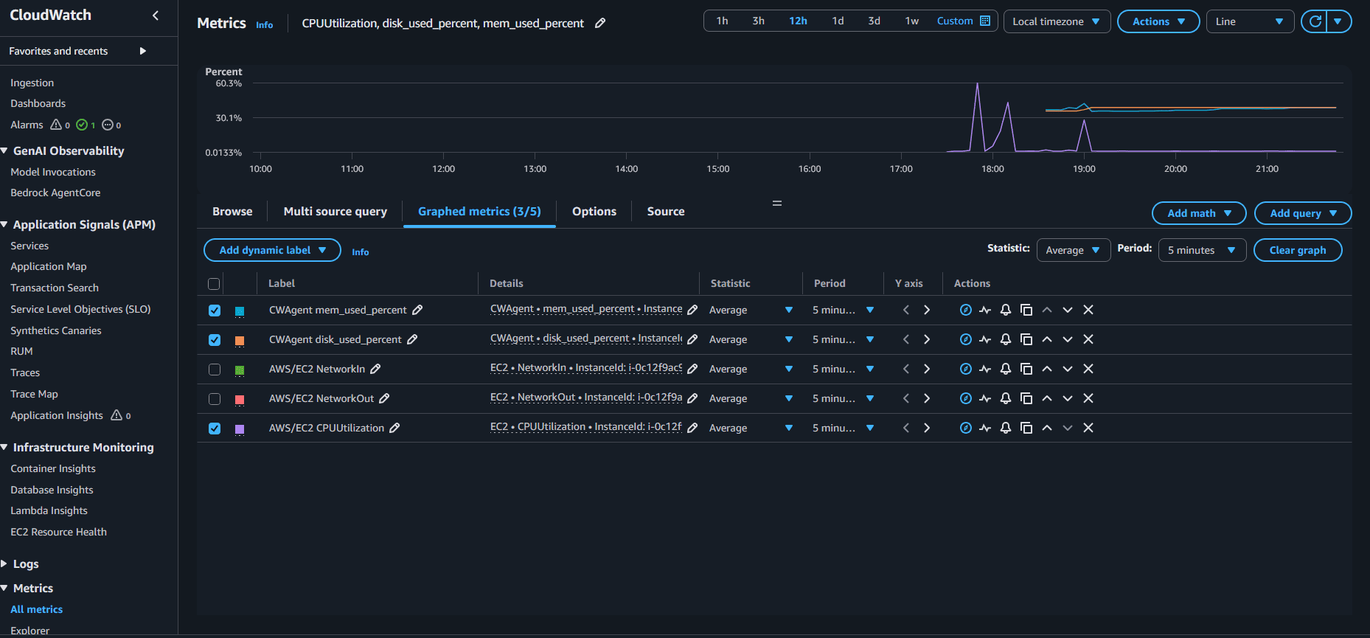
Task: Open the Add dynamic label dropdown
Action: pos(272,250)
